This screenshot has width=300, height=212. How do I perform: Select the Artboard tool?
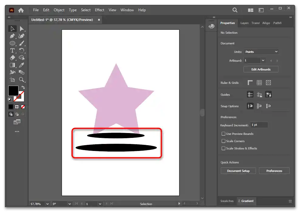[x=12, y=80]
